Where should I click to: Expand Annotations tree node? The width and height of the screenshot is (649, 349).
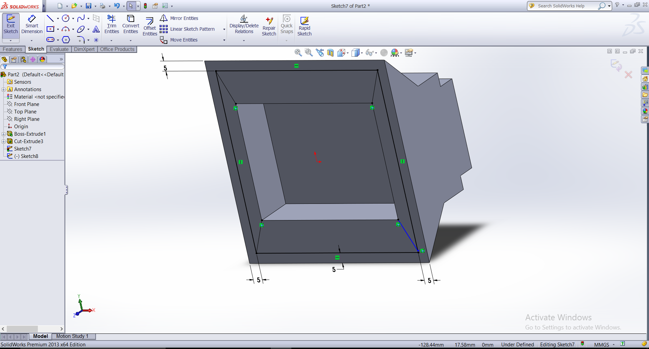click(x=3, y=89)
